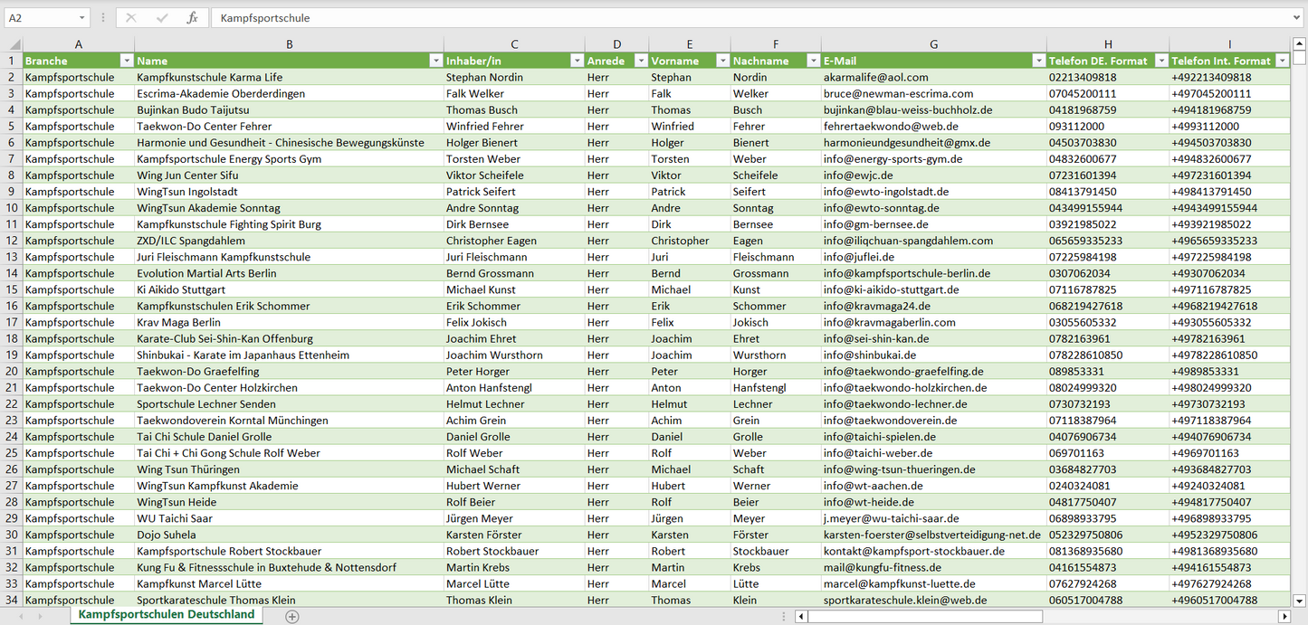Image resolution: width=1308 pixels, height=625 pixels.
Task: Click the horizontal scrollbar right arrow
Action: tap(1284, 616)
